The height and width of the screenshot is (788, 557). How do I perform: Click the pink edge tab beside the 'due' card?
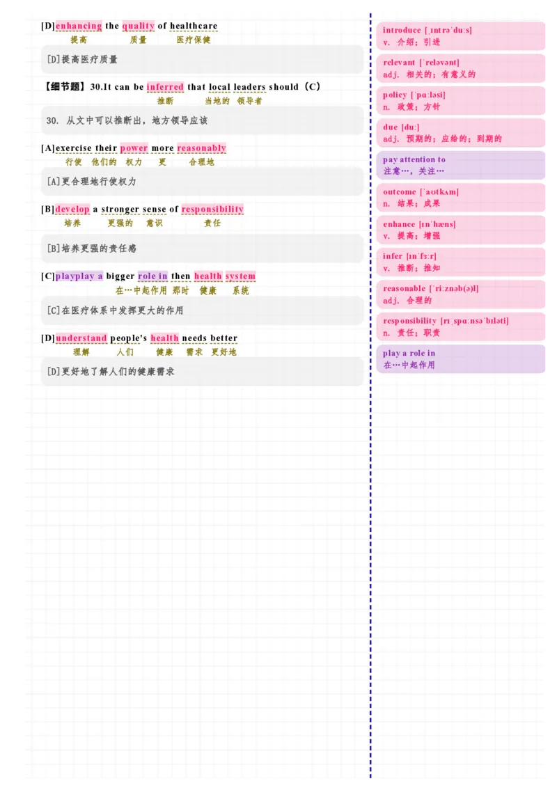pos(550,134)
